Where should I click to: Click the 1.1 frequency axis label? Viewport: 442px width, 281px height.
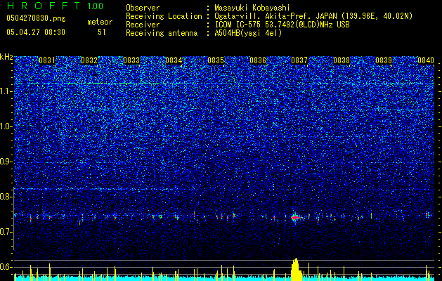[x=6, y=91]
